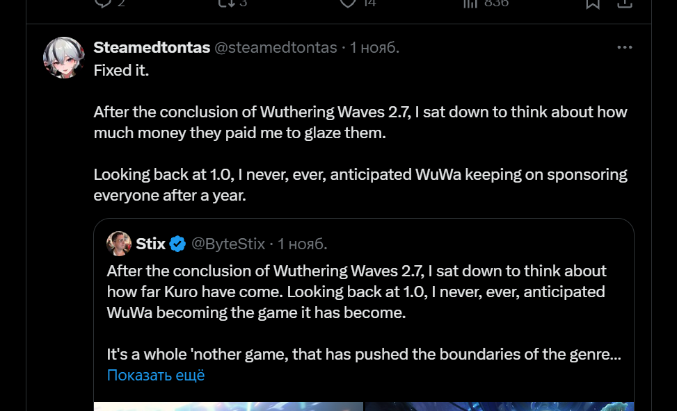
Task: Expand quoted post with "Показать ещё"
Action: click(156, 376)
